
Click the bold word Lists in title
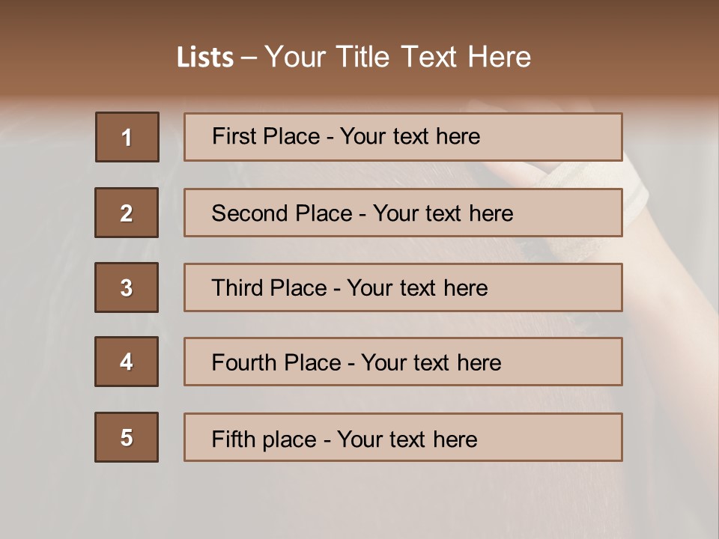[x=205, y=58]
